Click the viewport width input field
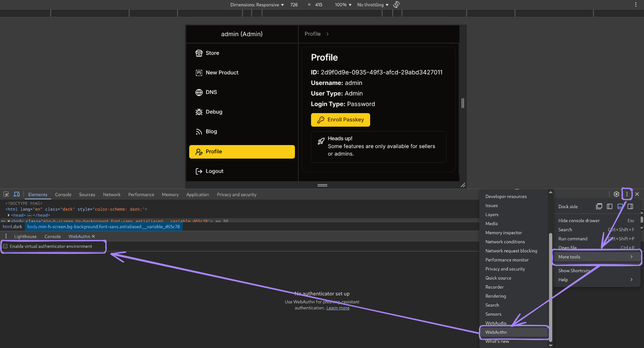 tap(294, 5)
